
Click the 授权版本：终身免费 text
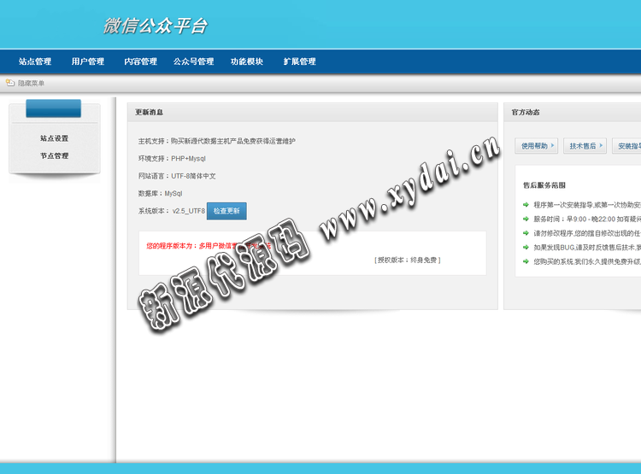pos(407,260)
